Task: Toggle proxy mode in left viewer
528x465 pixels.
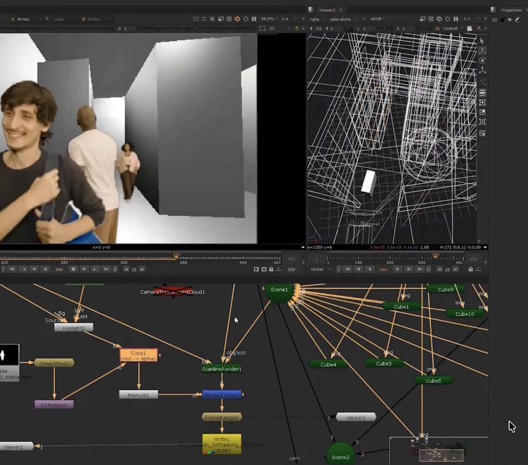Action: [x=221, y=19]
